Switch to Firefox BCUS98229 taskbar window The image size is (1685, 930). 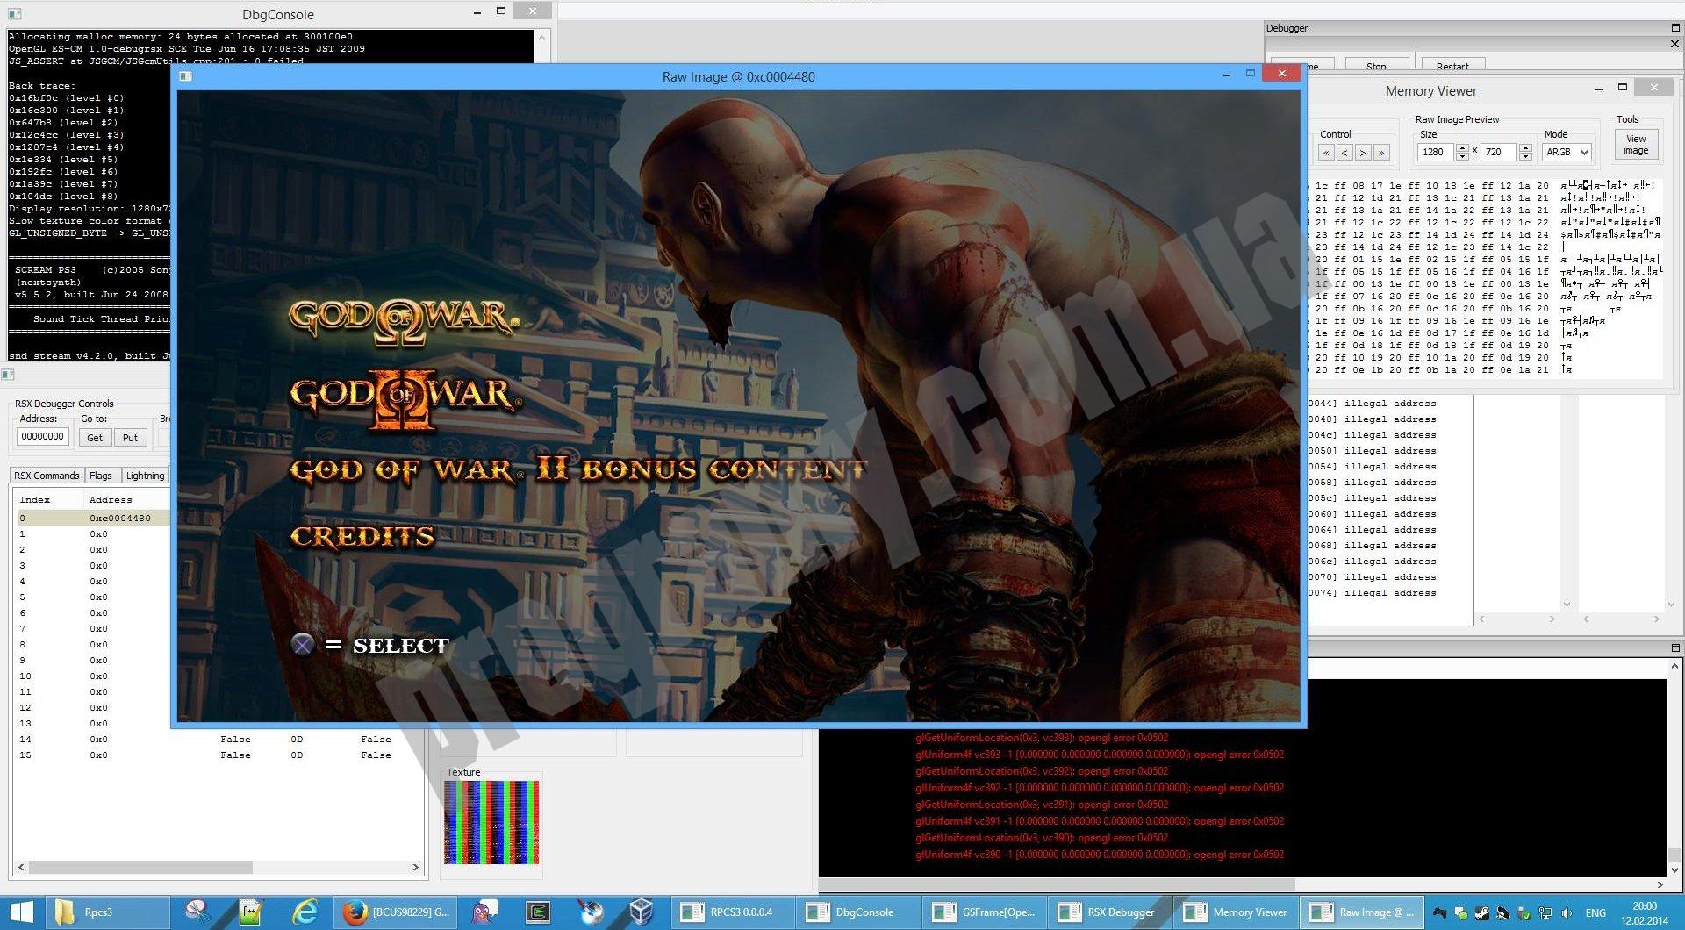pyautogui.click(x=397, y=912)
